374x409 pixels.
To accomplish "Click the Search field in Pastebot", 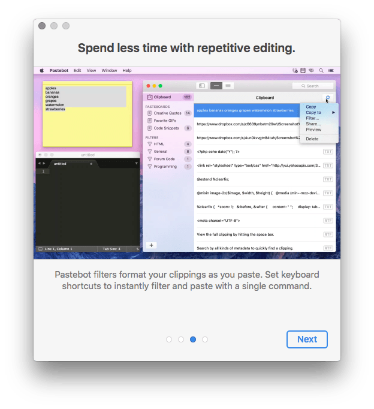I will click(x=313, y=86).
